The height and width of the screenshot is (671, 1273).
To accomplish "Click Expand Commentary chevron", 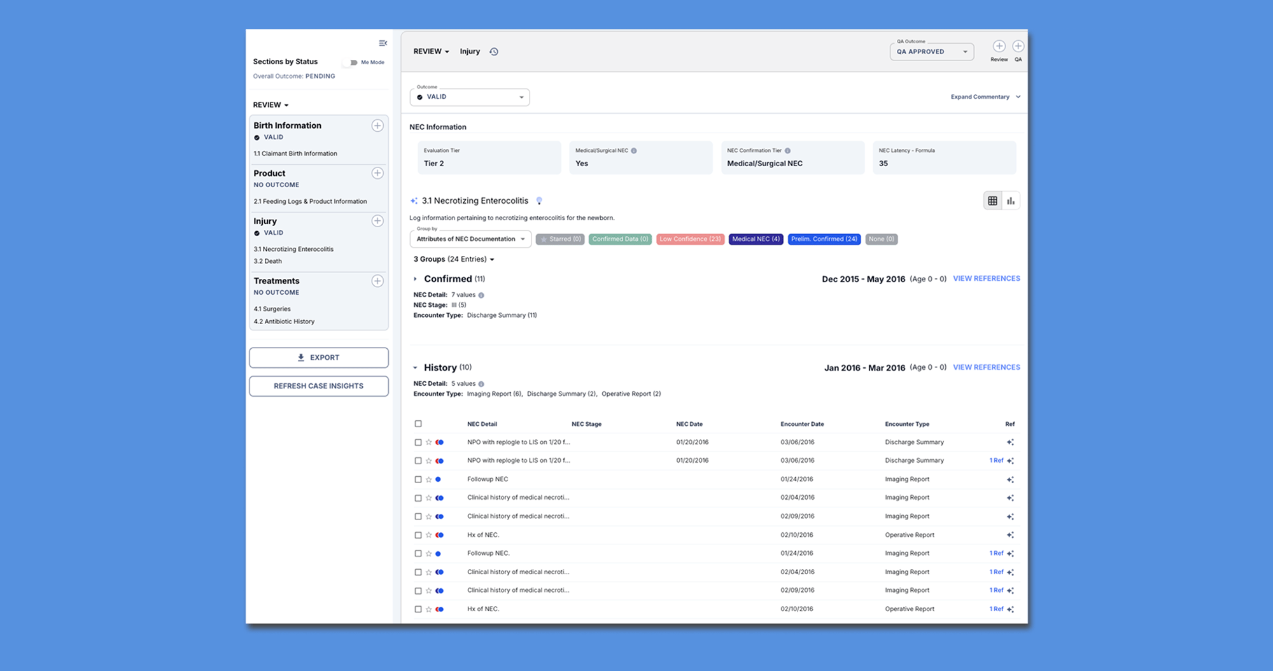I will 1018,97.
